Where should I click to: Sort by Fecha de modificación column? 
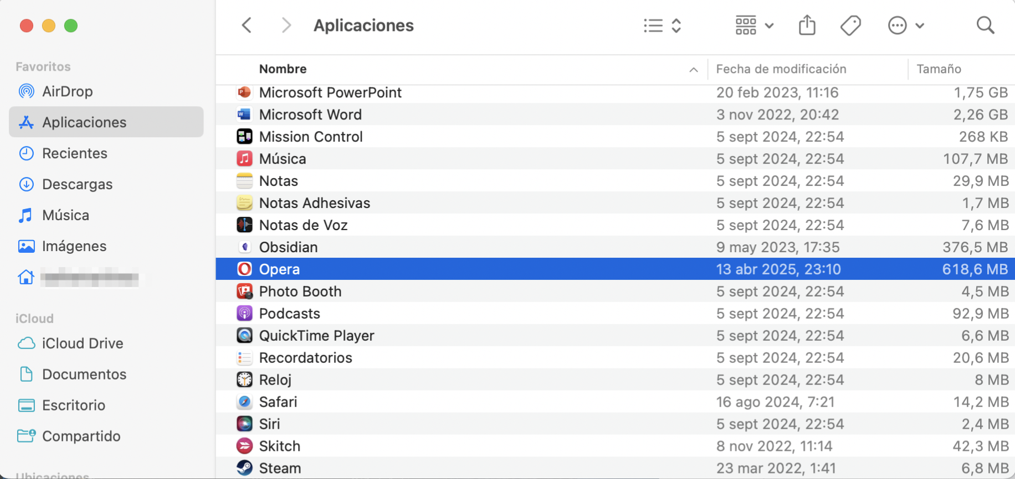[781, 69]
